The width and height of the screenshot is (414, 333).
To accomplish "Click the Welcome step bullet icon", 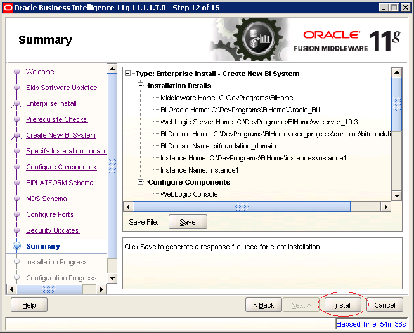I will coord(16,72).
